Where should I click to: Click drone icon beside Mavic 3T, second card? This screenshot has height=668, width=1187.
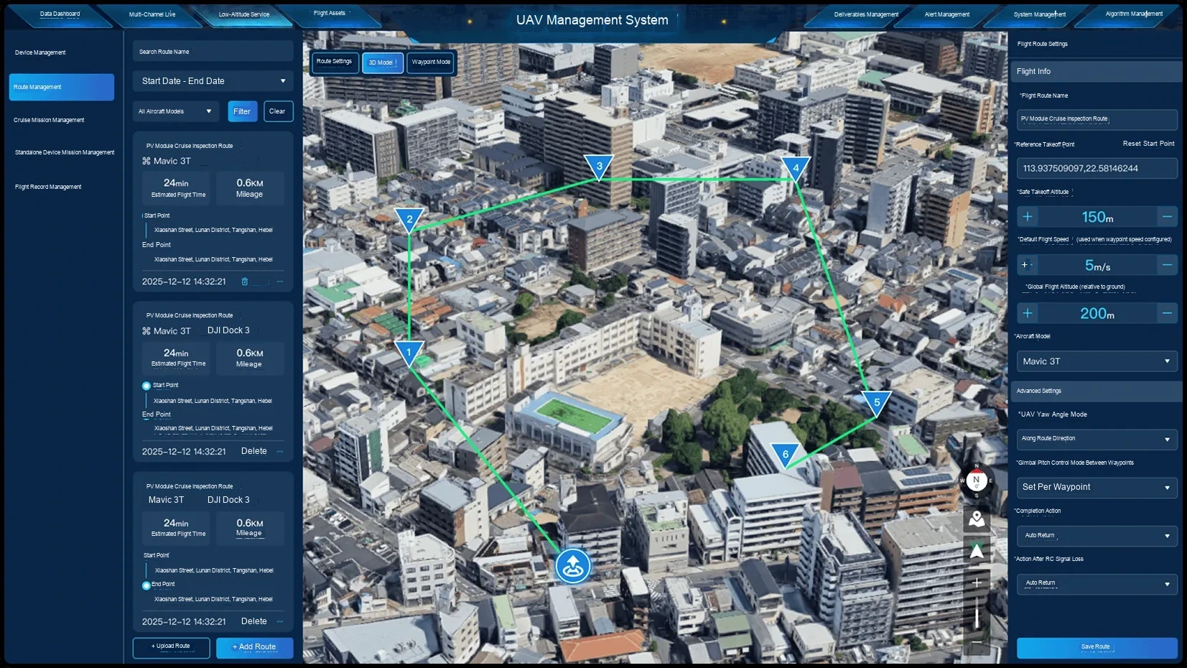(146, 331)
